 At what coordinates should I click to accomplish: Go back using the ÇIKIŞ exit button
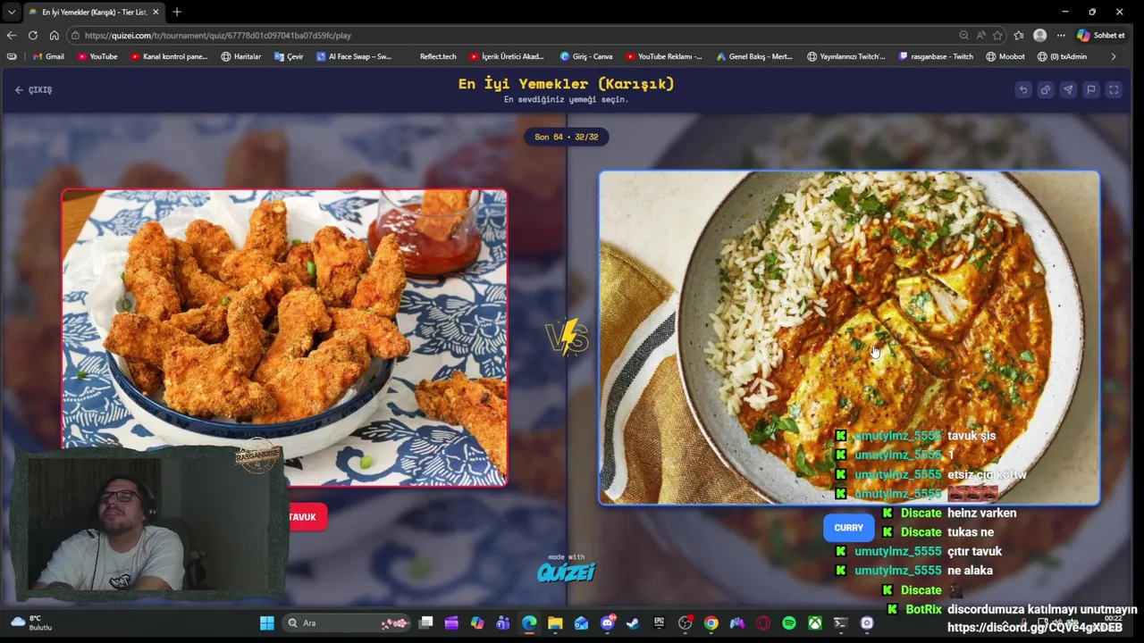pos(33,90)
